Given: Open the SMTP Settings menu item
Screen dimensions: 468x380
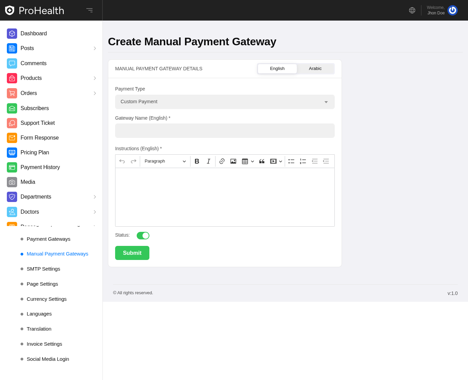Looking at the screenshot, I should coord(44,269).
